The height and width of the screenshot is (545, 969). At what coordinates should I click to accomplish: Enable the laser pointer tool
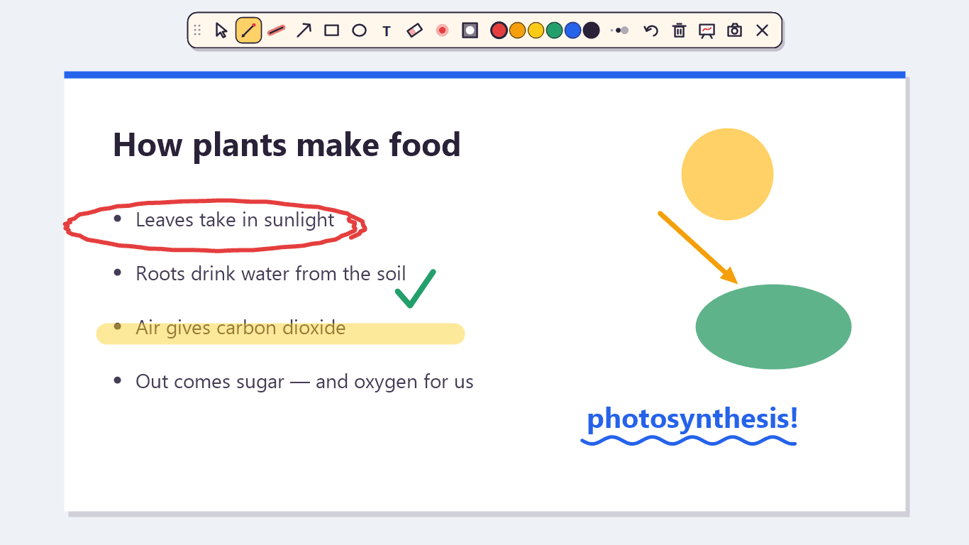[x=443, y=31]
